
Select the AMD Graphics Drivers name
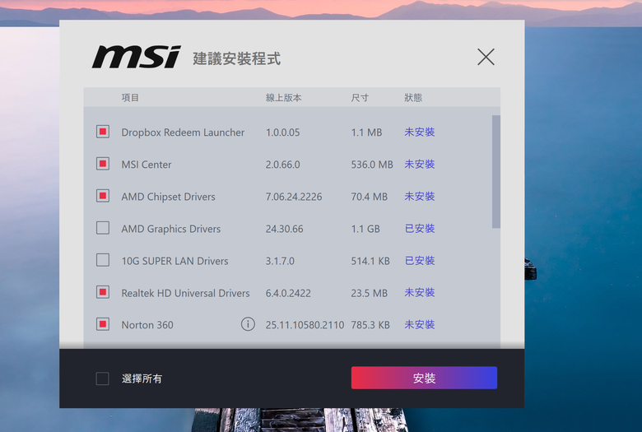(x=170, y=229)
